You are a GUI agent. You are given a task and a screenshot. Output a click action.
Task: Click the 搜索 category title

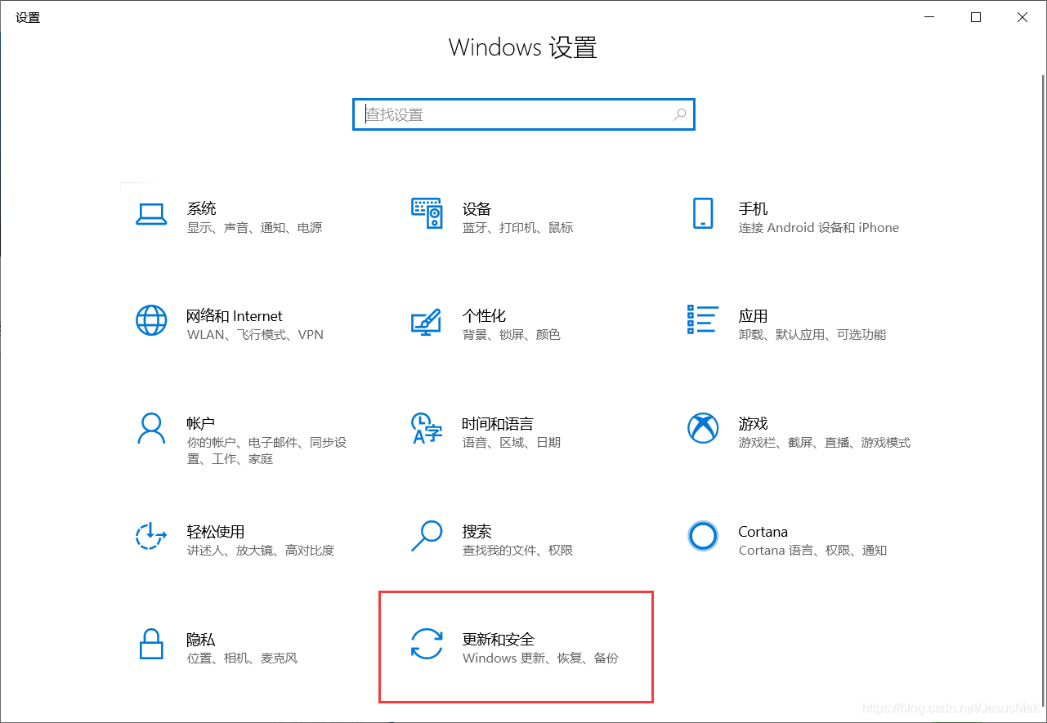[x=477, y=532]
